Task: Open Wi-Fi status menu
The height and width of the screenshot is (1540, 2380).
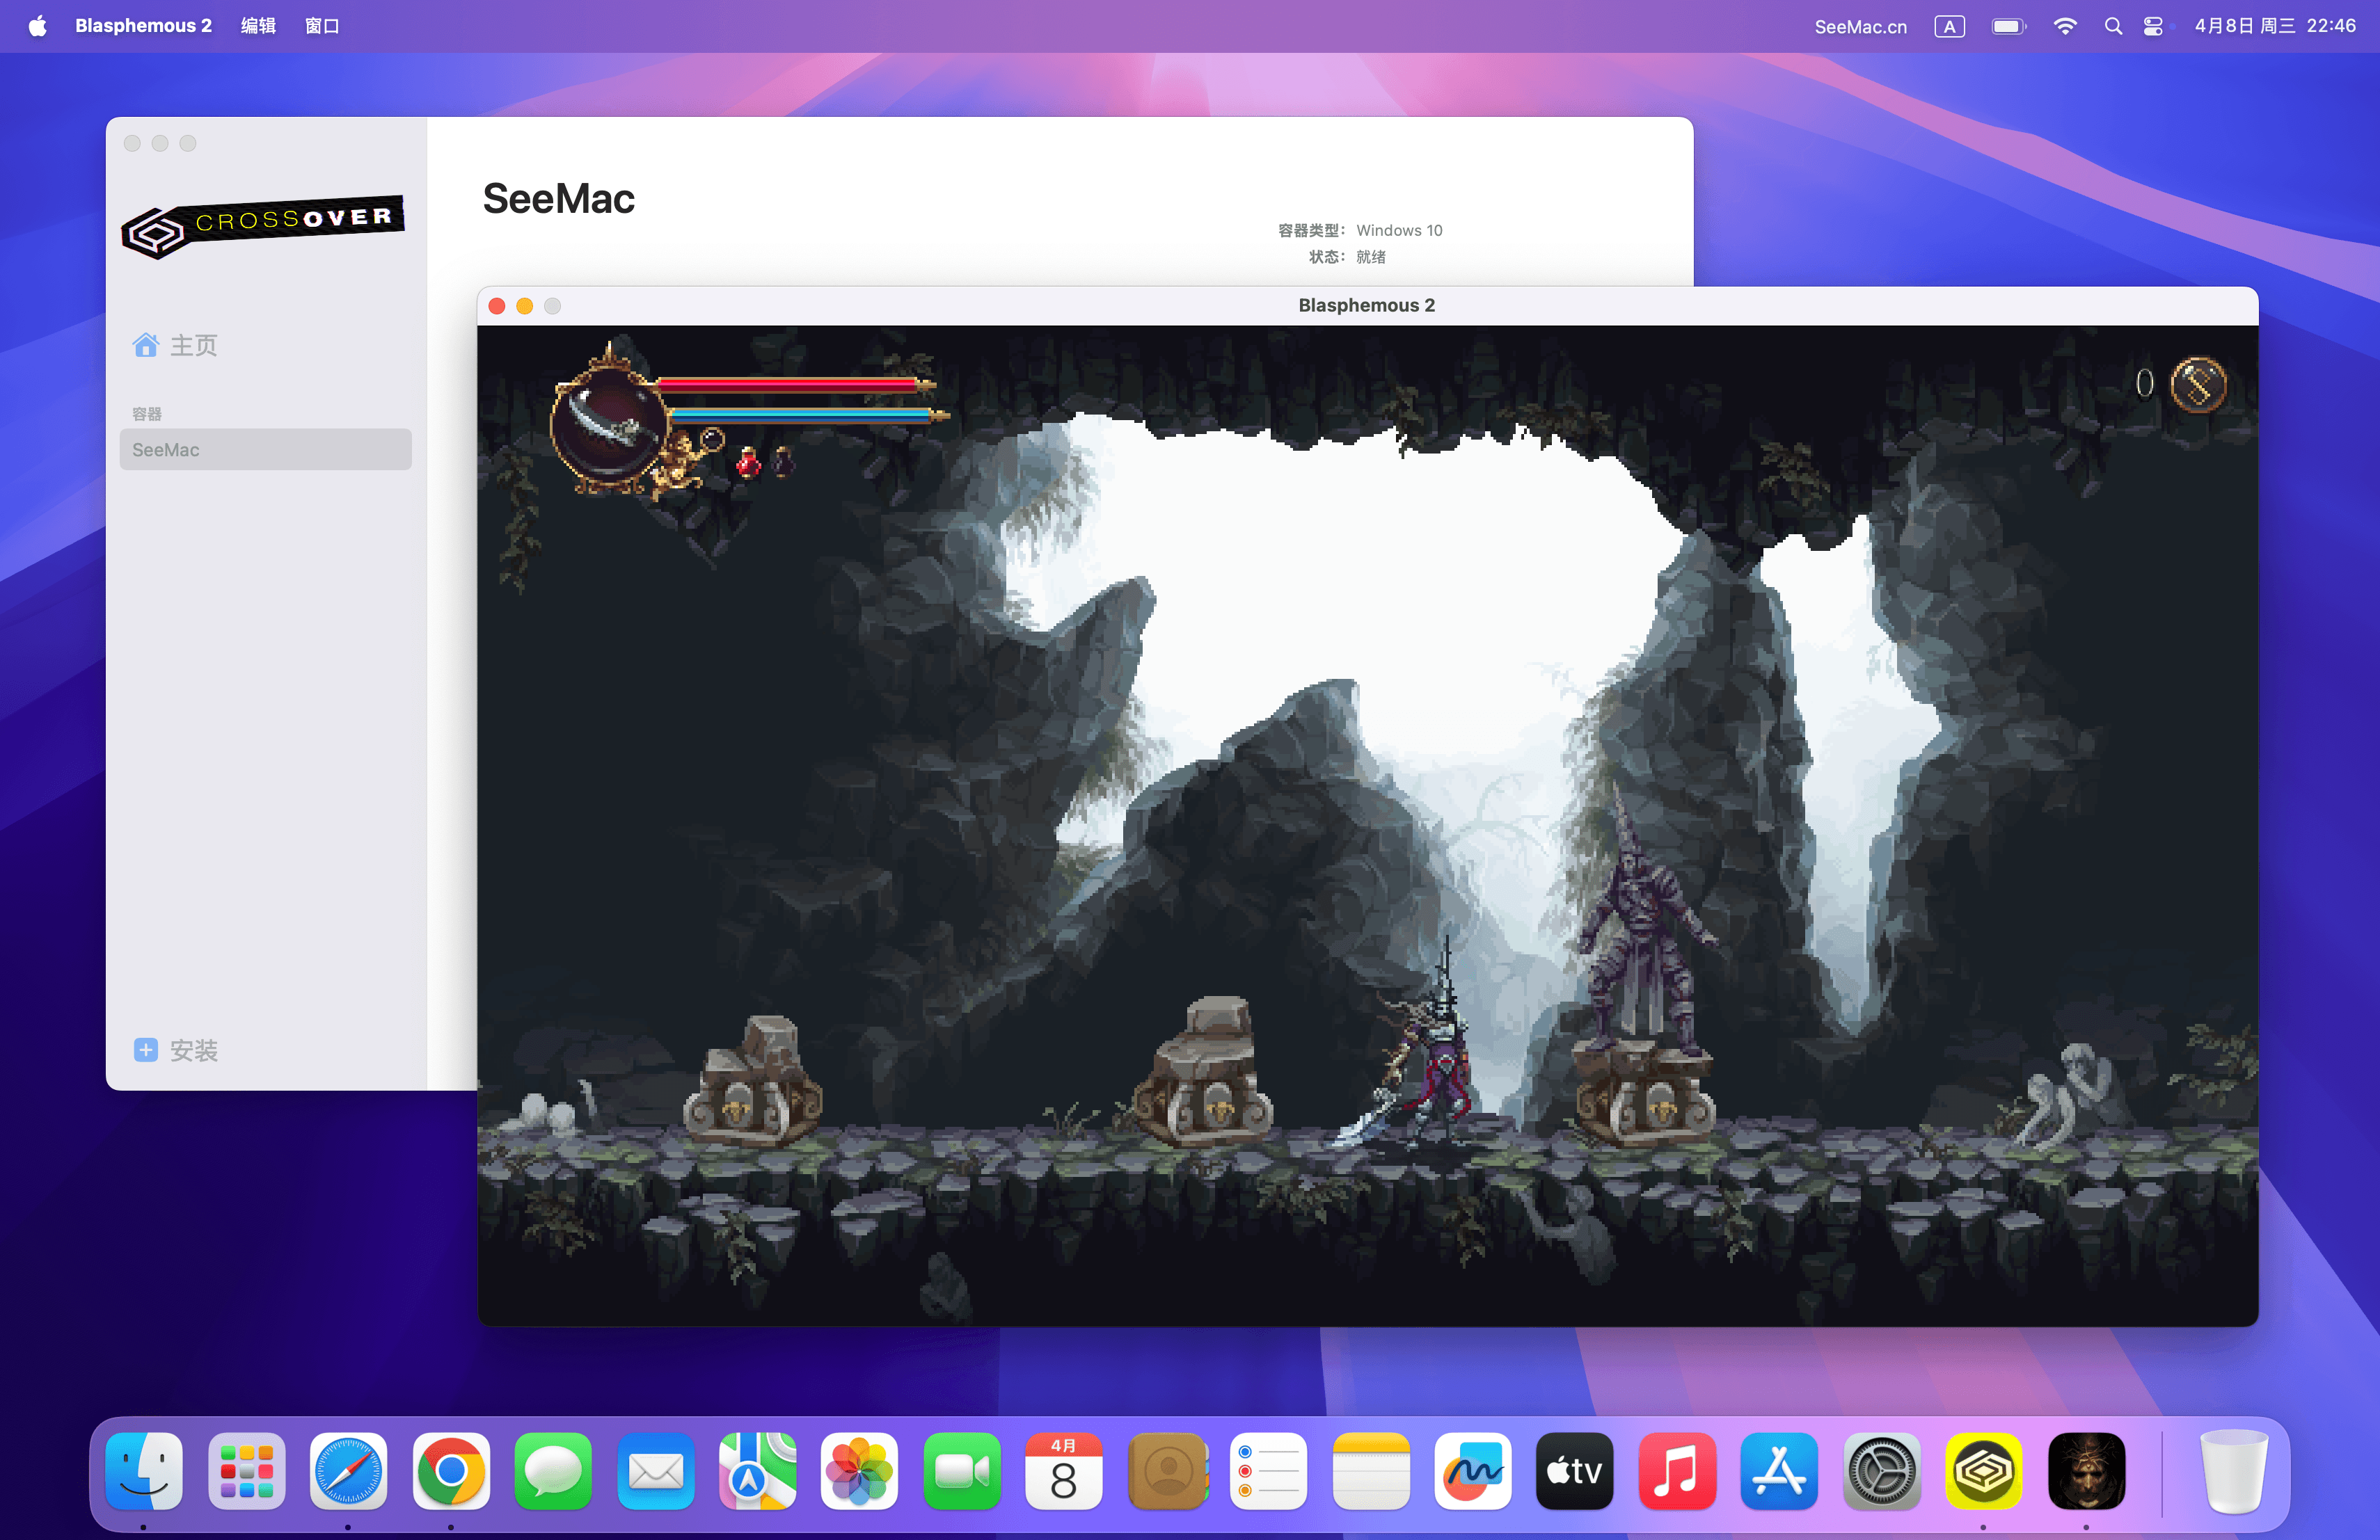Action: [2064, 26]
